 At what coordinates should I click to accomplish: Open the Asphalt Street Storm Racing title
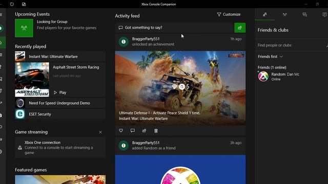[76, 67]
